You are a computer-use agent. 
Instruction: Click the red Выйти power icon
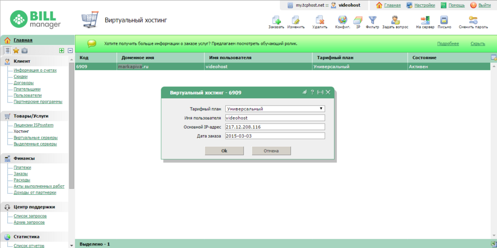[473, 5]
